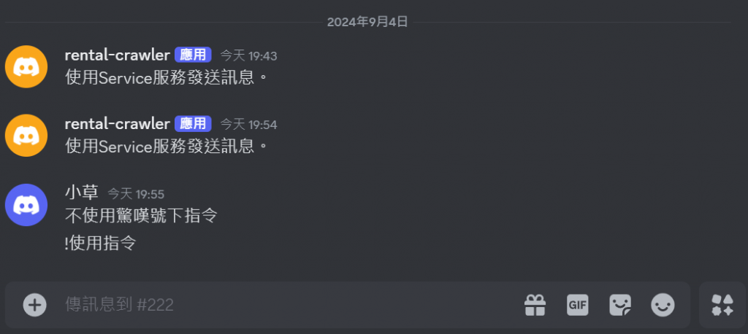748x334 pixels.
Task: Click the 小草 username
Action: 82,193
